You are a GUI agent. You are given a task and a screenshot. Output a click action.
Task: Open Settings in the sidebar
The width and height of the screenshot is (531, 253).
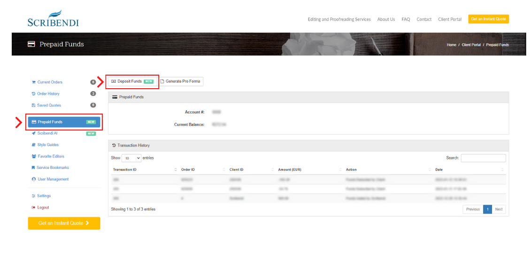coord(44,196)
